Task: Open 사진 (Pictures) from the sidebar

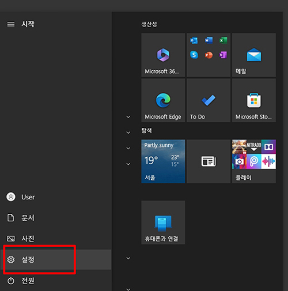Action: (56, 239)
